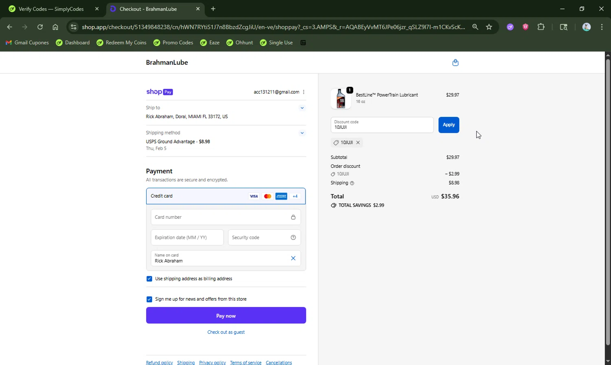The width and height of the screenshot is (611, 365).
Task: Focus the Expiration date field
Action: [x=187, y=237]
